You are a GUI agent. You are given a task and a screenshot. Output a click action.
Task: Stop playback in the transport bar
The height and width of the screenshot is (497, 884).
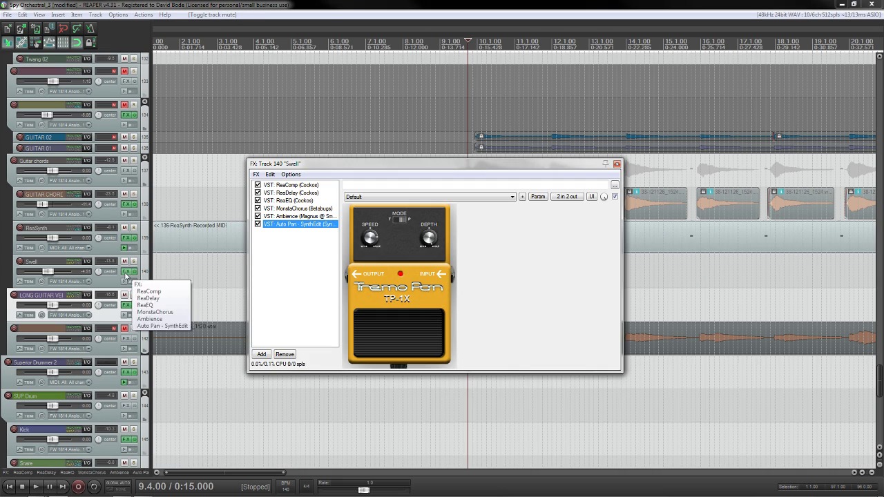pos(22,487)
